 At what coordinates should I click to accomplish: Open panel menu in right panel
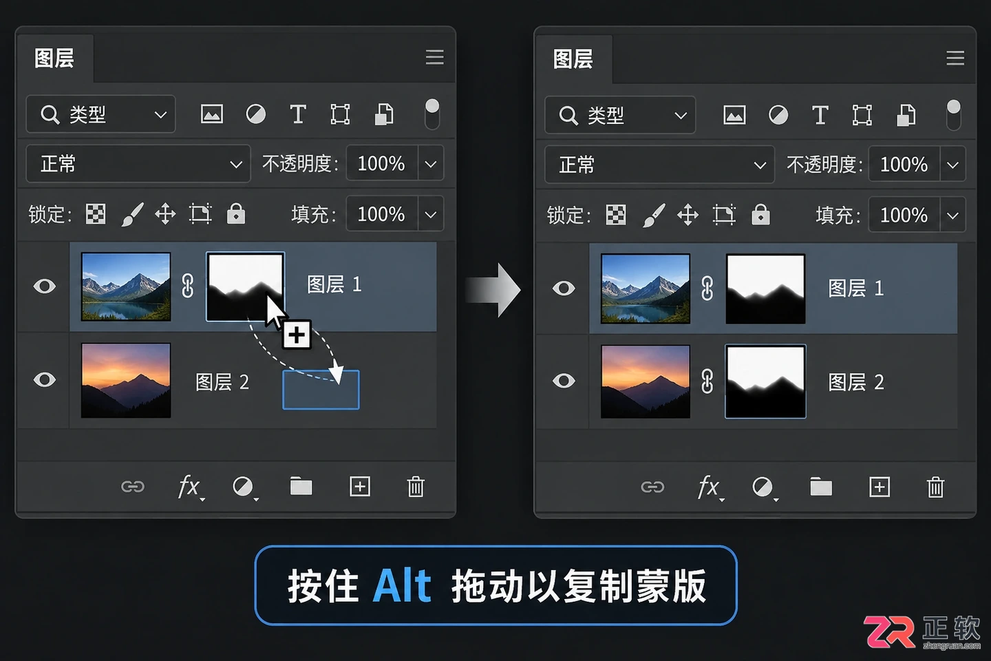[955, 59]
